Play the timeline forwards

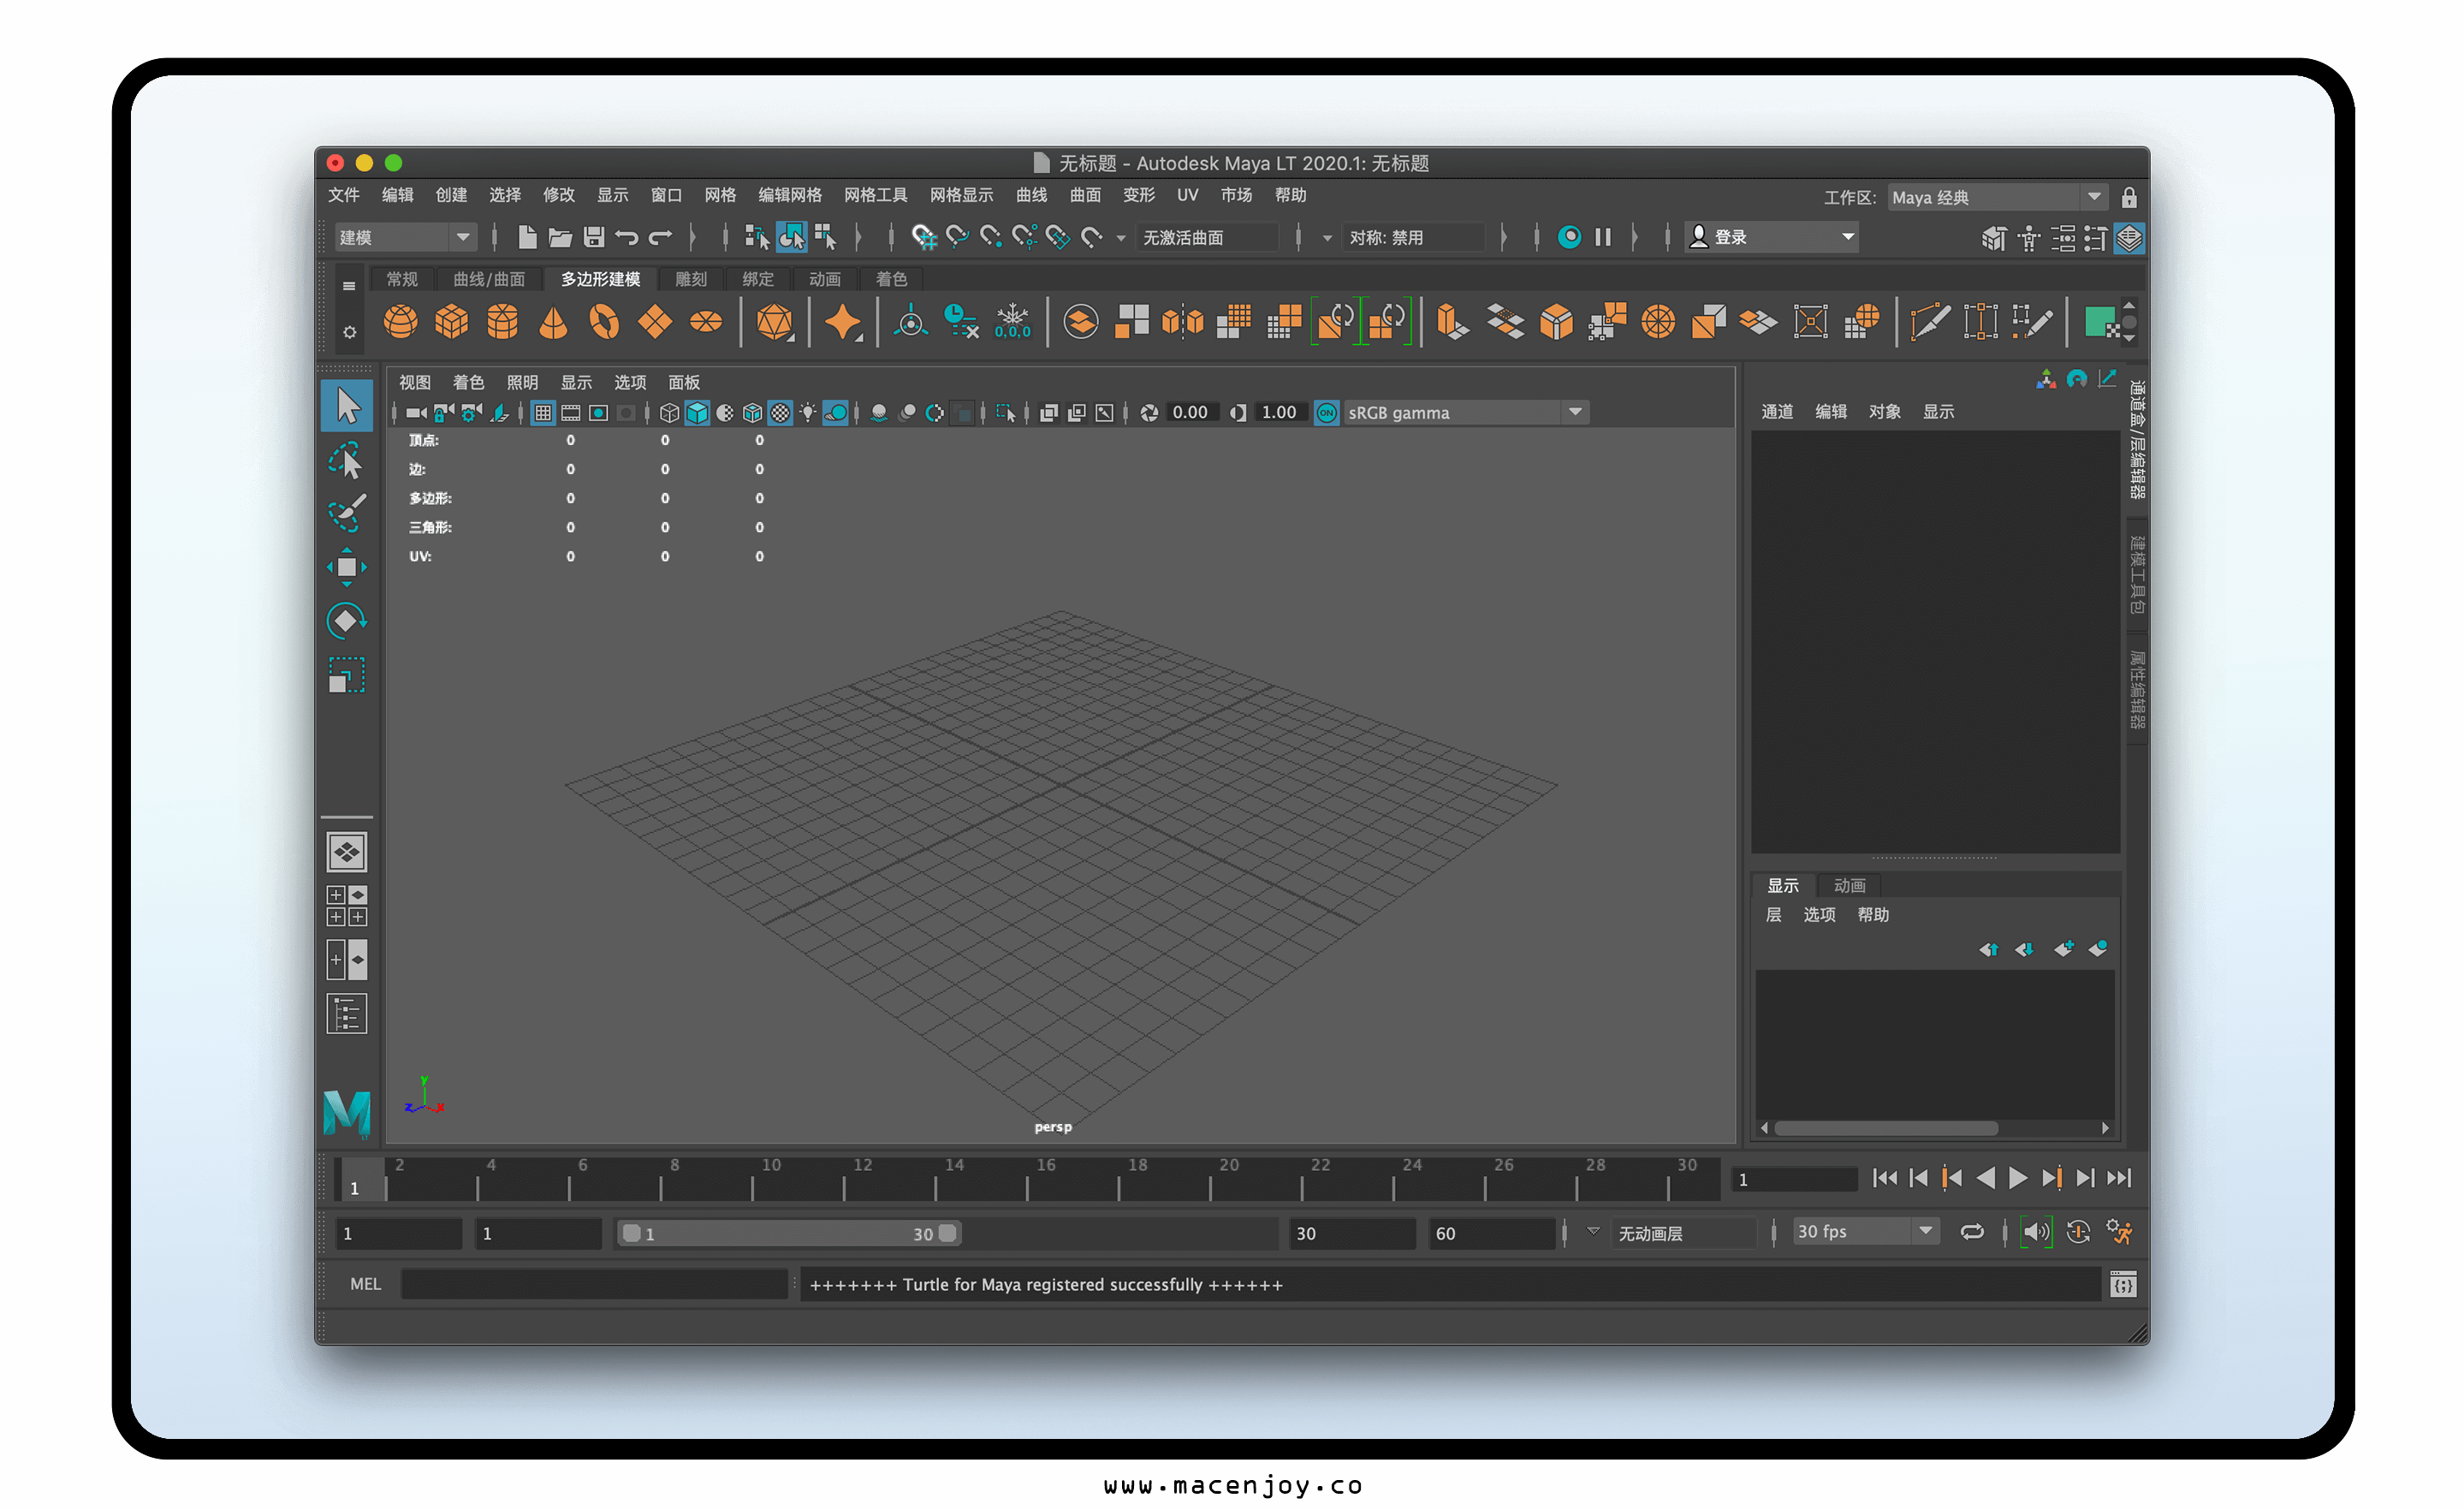[x=2018, y=1178]
